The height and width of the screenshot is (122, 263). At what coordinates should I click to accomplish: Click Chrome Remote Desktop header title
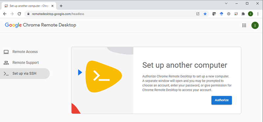click(x=50, y=25)
